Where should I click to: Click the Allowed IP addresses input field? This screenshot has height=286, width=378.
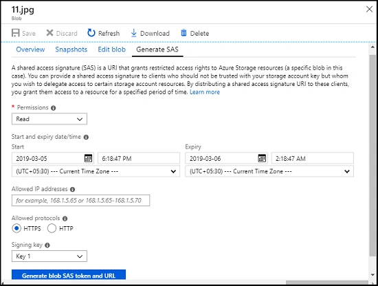point(80,200)
